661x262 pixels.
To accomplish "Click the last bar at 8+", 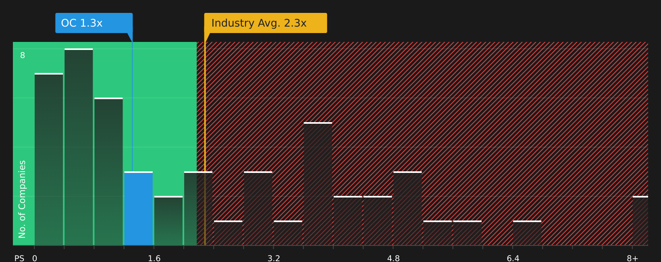I will 640,221.
